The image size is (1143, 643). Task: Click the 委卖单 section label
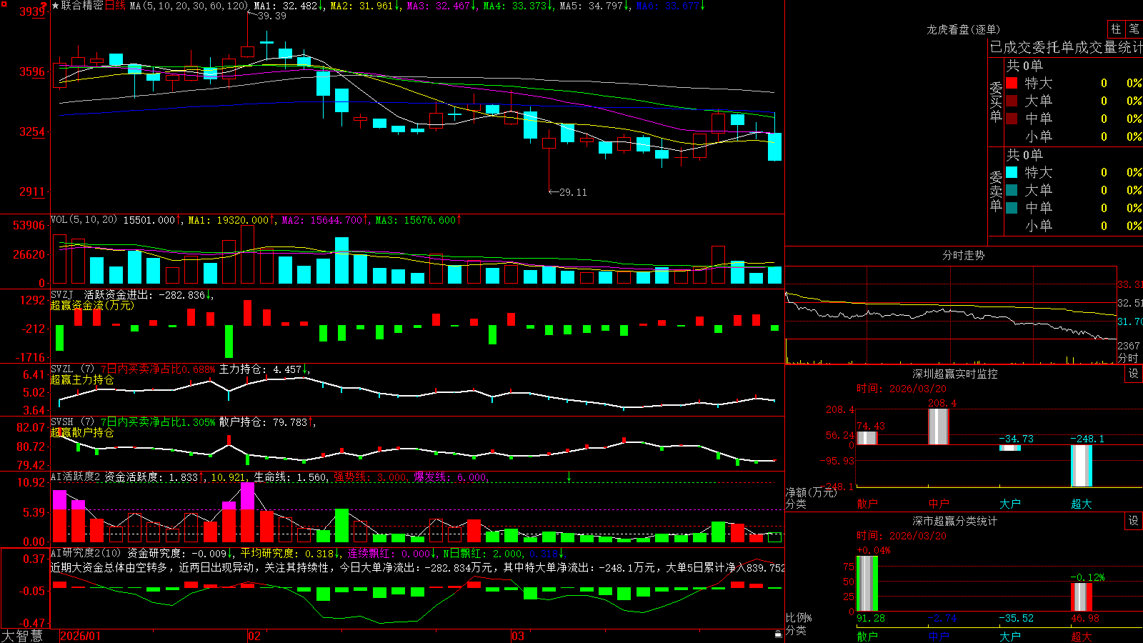[x=996, y=191]
